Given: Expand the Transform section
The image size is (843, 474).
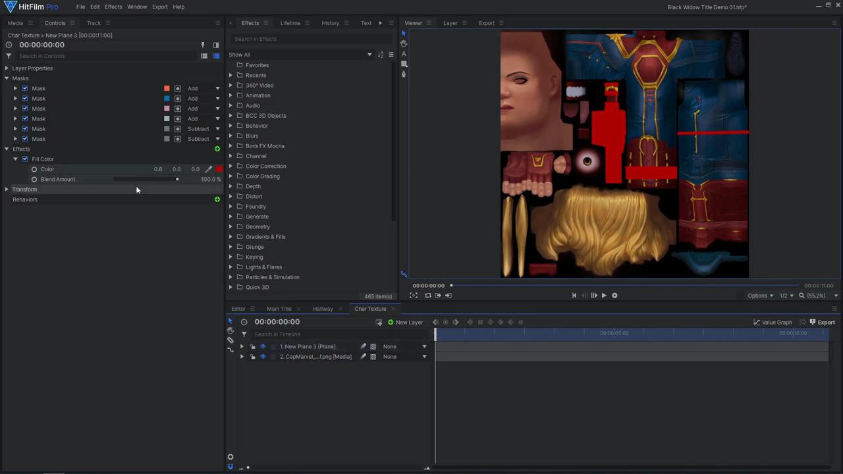Looking at the screenshot, I should pos(7,190).
